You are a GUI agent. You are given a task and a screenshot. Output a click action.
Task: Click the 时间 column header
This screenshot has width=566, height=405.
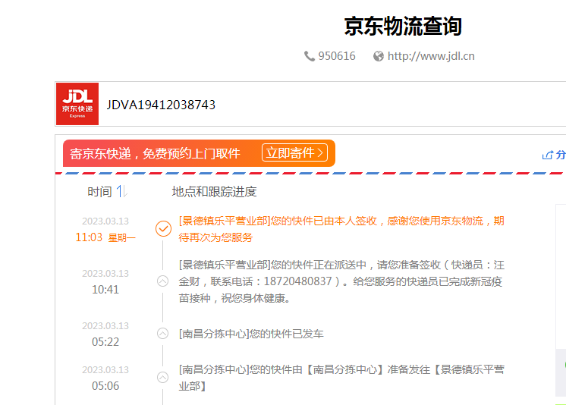99,192
